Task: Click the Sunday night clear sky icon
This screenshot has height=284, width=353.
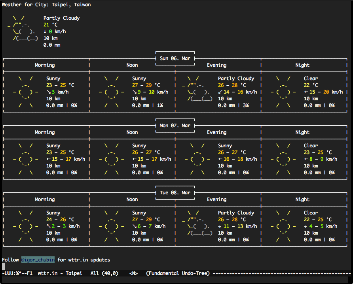Action: coord(283,92)
